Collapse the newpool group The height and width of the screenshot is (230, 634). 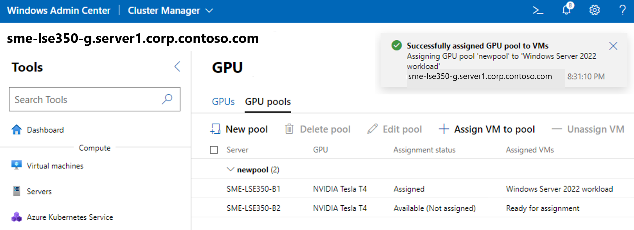click(x=230, y=169)
